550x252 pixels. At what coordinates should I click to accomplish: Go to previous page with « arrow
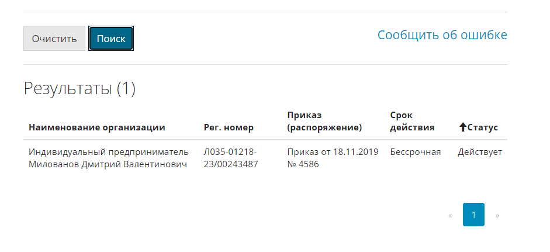[x=450, y=215]
